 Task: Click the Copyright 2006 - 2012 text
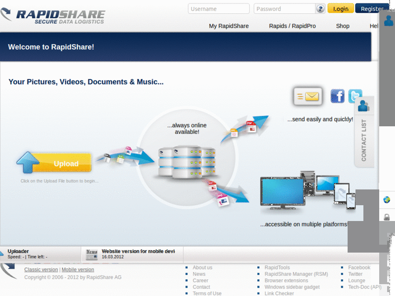tap(73, 277)
